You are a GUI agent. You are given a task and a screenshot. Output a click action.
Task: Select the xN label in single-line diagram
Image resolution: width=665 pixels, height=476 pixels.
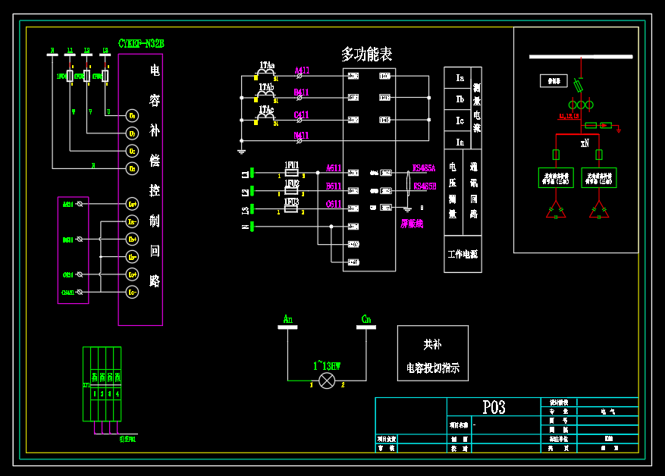(585, 144)
